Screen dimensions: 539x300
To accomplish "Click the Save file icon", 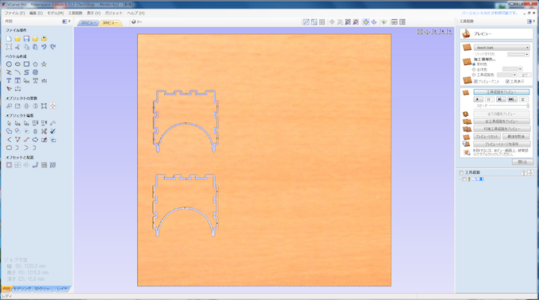I will point(26,39).
